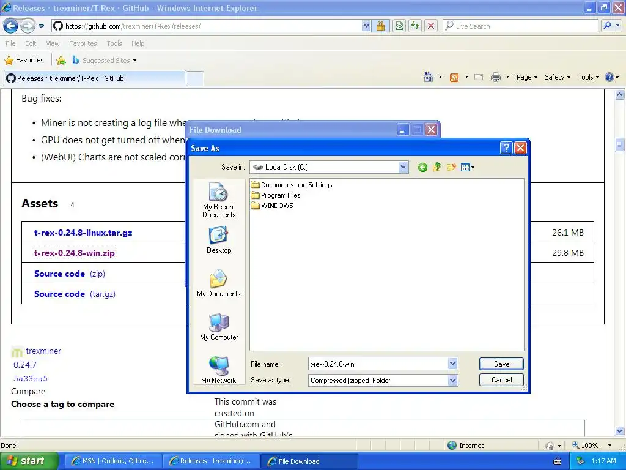Viewport: 626px width, 470px height.
Task: Open the Favorites menu
Action: (x=83, y=43)
